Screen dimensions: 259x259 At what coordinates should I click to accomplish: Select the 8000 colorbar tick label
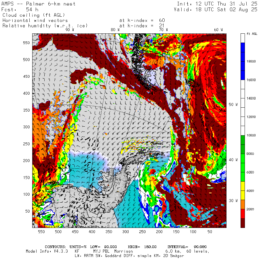250,154
